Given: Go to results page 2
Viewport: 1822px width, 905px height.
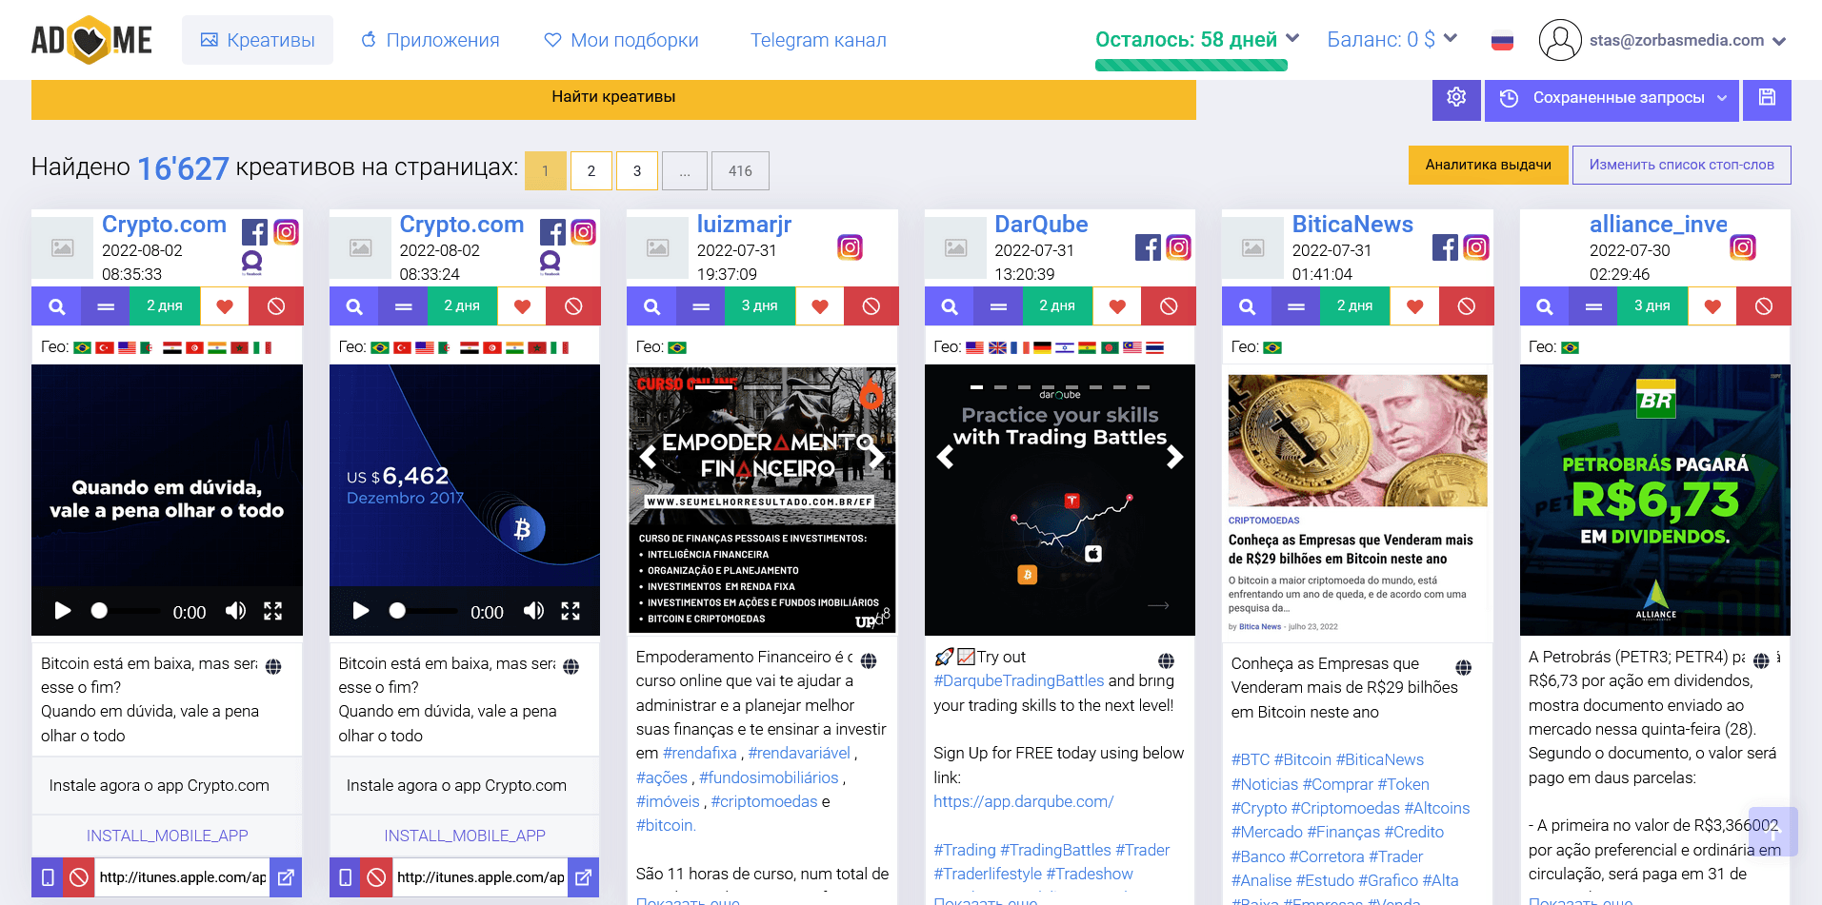Looking at the screenshot, I should (x=591, y=170).
